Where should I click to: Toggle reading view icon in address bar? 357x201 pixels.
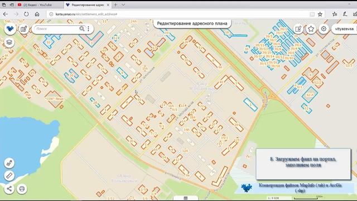pyautogui.click(x=312, y=14)
